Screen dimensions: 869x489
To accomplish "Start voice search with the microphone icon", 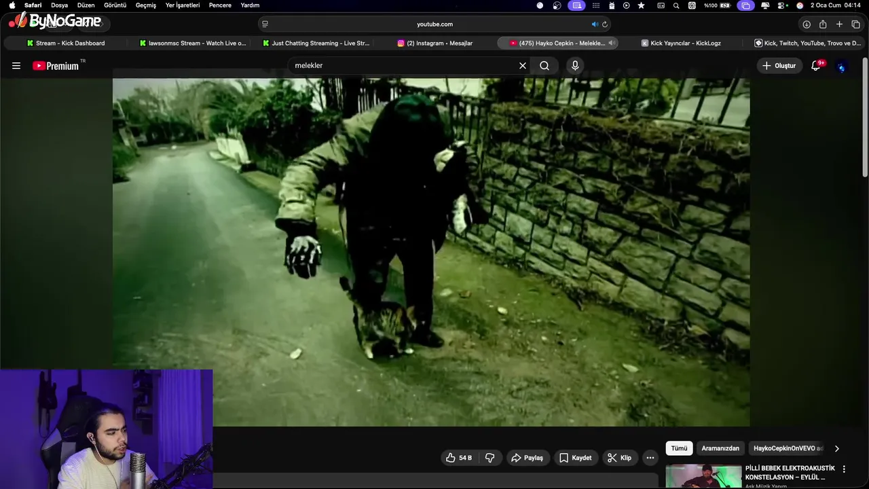I will (575, 66).
